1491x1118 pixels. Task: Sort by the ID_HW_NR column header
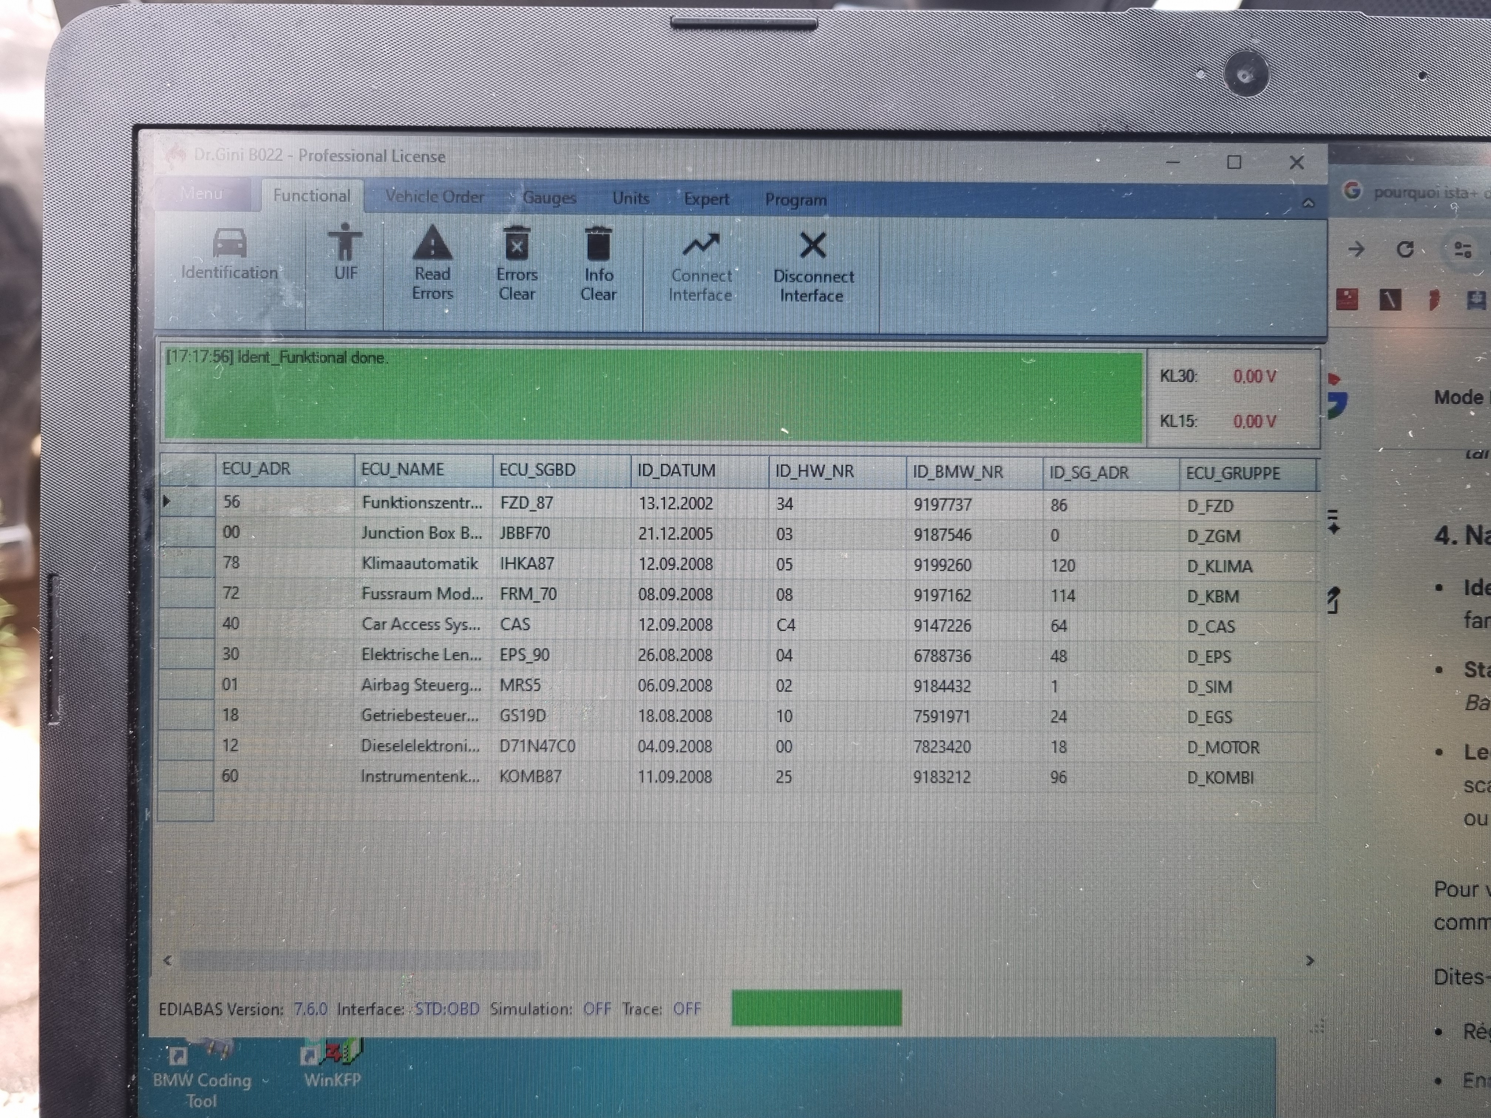pos(837,472)
